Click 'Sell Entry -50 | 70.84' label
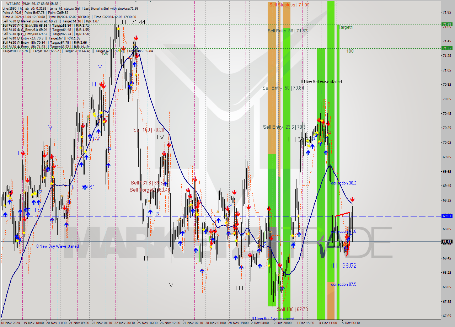 283,88
